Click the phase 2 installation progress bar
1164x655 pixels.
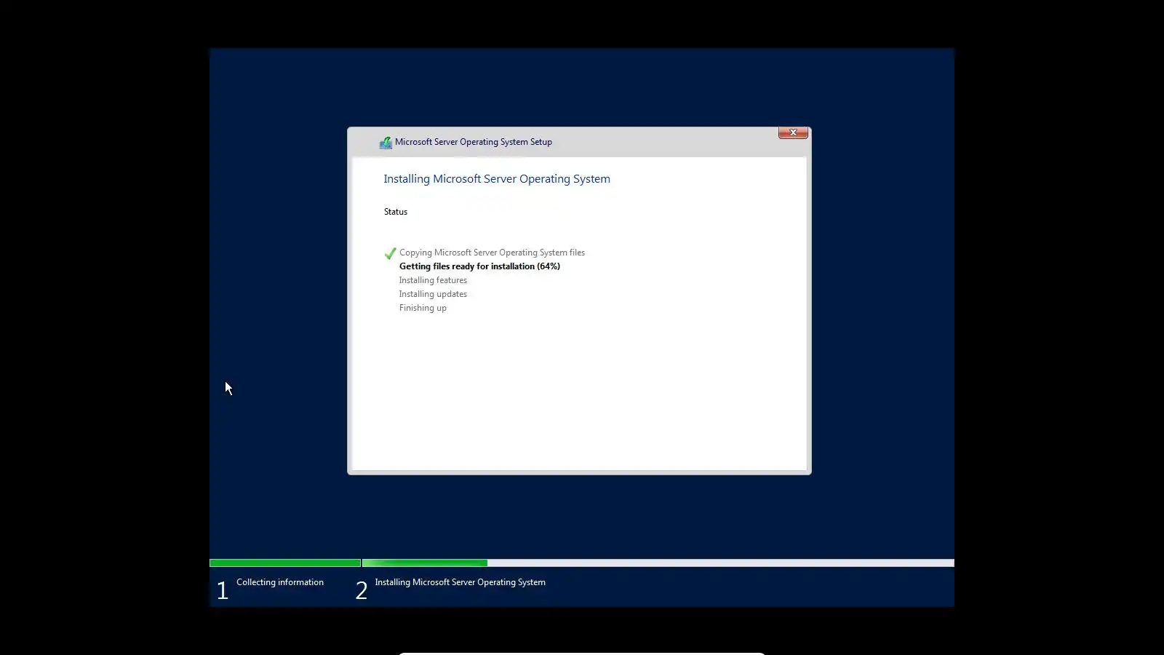coord(658,563)
